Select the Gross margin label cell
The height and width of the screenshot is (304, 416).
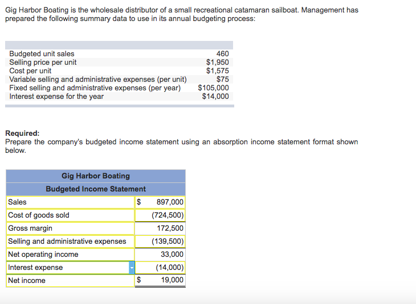click(x=70, y=228)
